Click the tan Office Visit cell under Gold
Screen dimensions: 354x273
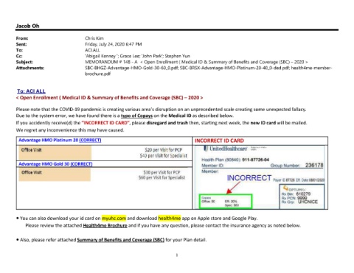point(55,174)
